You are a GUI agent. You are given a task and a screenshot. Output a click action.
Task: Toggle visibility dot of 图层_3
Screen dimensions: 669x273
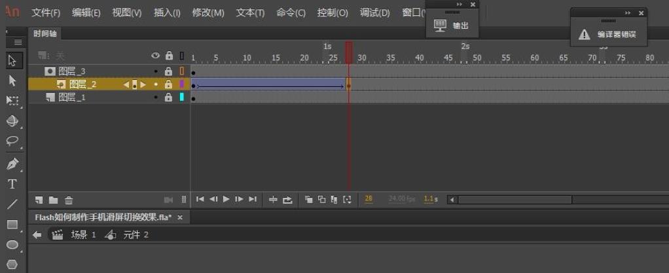click(156, 71)
